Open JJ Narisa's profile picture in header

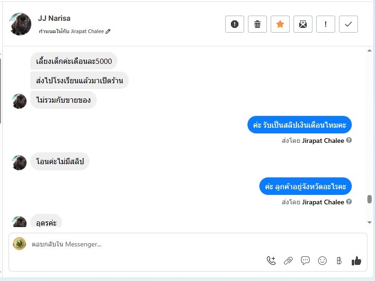(x=20, y=24)
